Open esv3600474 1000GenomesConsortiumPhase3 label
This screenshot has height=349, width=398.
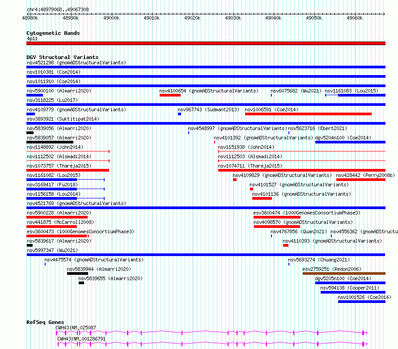pyautogui.click(x=307, y=213)
